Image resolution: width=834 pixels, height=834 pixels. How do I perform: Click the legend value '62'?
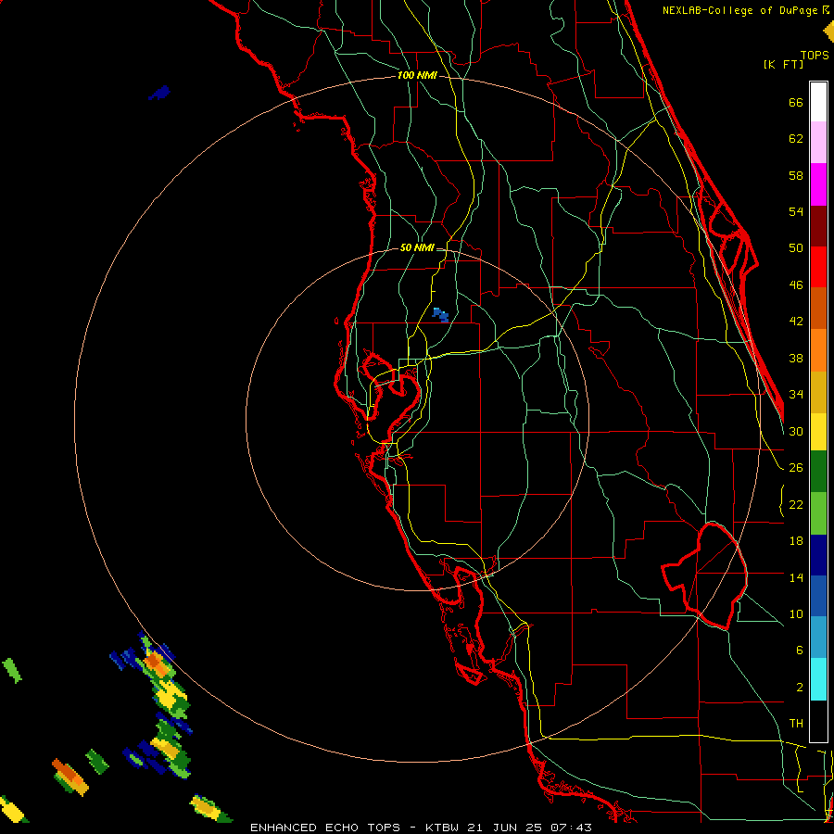pyautogui.click(x=796, y=139)
